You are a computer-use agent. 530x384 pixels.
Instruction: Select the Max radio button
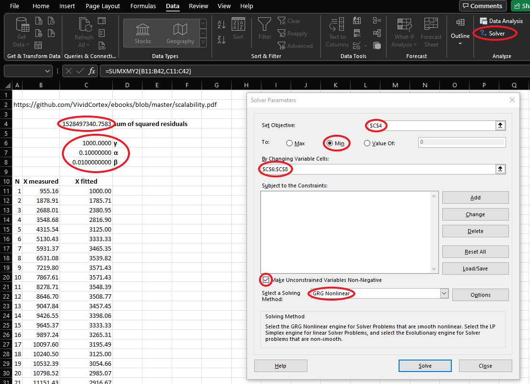point(289,143)
